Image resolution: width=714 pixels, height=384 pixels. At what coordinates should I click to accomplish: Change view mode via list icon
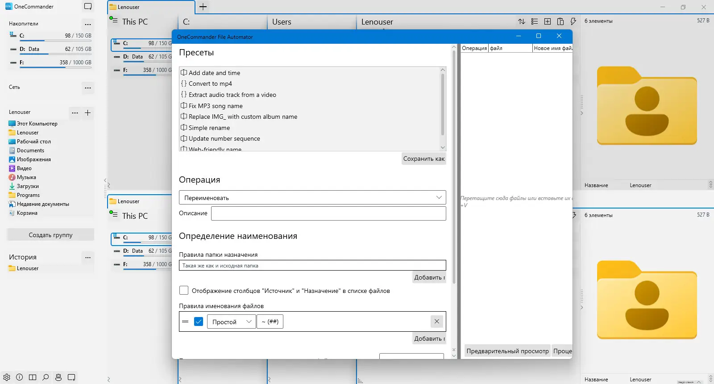click(x=535, y=21)
